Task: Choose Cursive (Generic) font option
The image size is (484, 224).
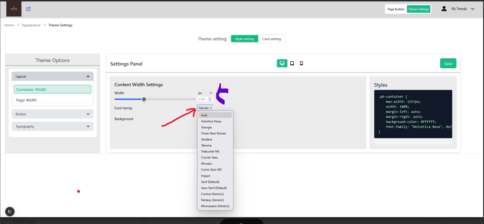Action: pos(215,194)
